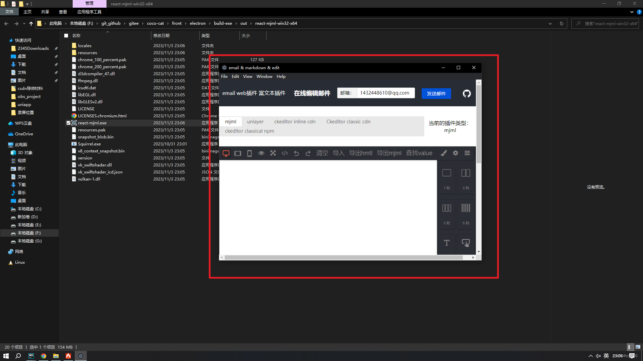Select the locales folder
Image resolution: width=643 pixels, height=361 pixels.
pos(84,46)
